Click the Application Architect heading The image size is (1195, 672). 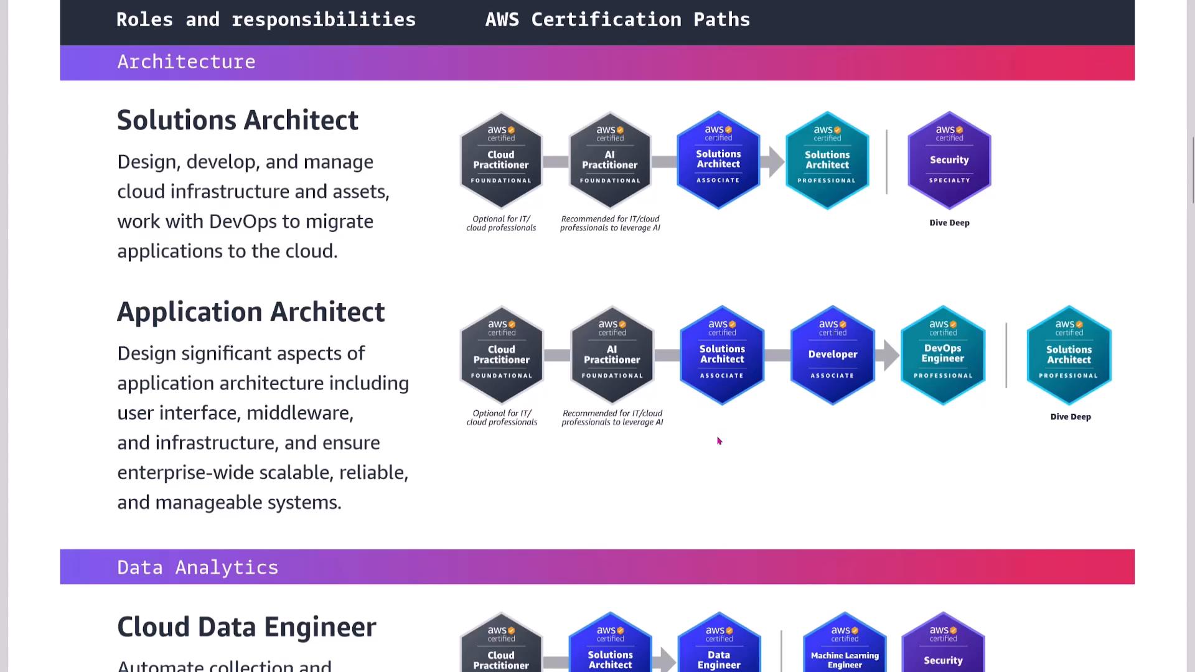251,312
